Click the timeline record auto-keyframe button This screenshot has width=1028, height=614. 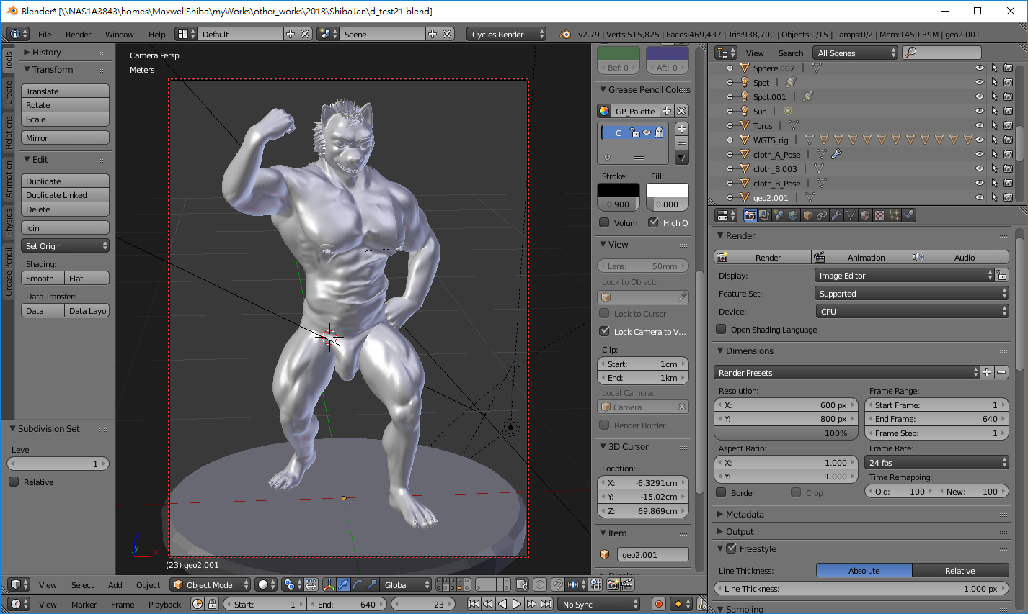658,604
